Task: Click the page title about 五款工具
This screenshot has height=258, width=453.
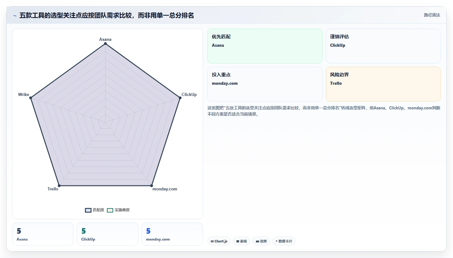Action: point(107,15)
